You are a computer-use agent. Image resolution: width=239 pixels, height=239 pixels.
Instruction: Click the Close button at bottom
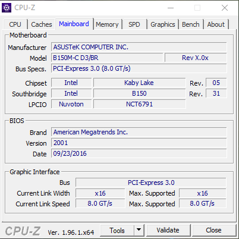click(x=213, y=230)
